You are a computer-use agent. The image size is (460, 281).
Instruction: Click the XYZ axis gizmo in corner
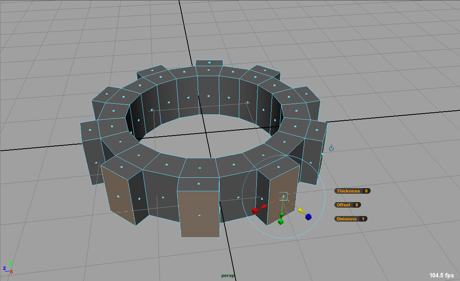(8, 268)
